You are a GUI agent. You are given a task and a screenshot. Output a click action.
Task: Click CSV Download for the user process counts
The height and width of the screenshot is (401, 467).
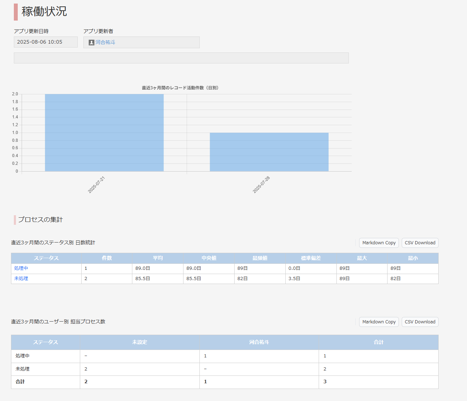pyautogui.click(x=420, y=322)
